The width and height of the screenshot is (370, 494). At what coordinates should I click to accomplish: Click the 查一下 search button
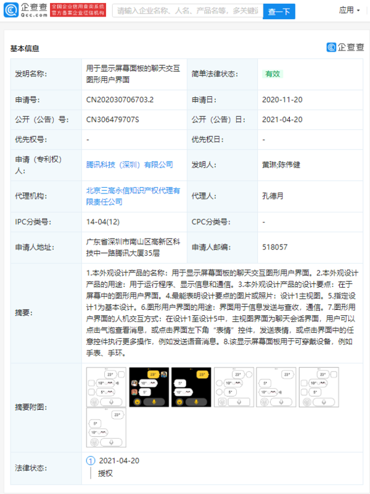279,12
